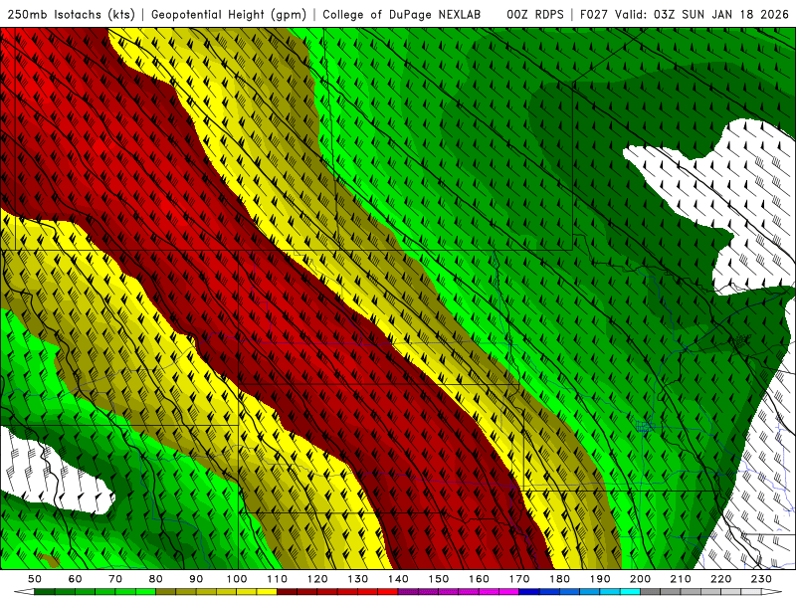This screenshot has height=597, width=796.
Task: Click the 180 knot legend label
Action: point(559,579)
